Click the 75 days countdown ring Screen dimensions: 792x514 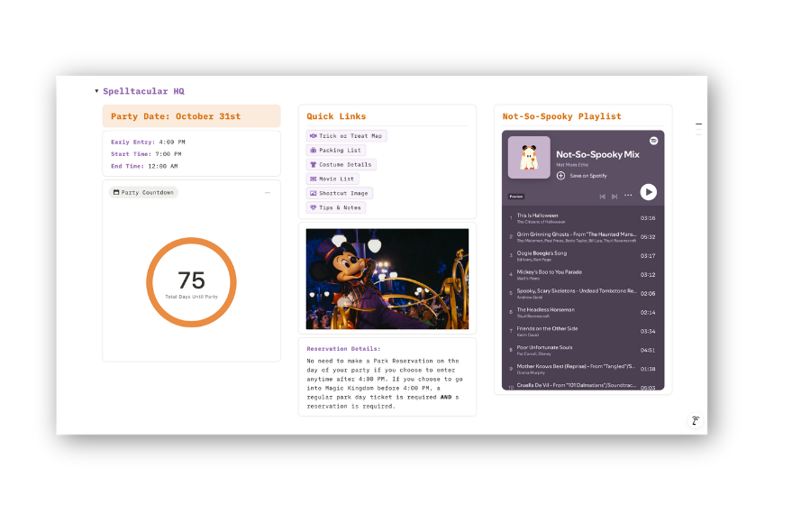pos(191,282)
